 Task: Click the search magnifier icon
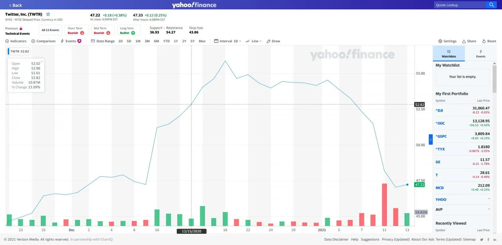(x=491, y=5)
